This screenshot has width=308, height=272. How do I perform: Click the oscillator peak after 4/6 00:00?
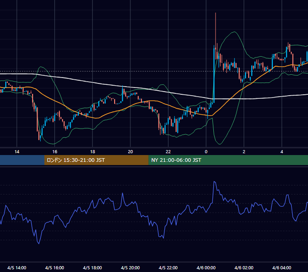(x=215, y=182)
